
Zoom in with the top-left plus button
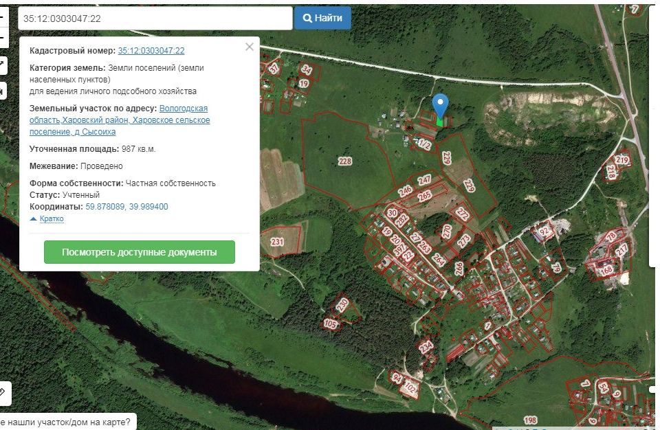click(x=2, y=15)
